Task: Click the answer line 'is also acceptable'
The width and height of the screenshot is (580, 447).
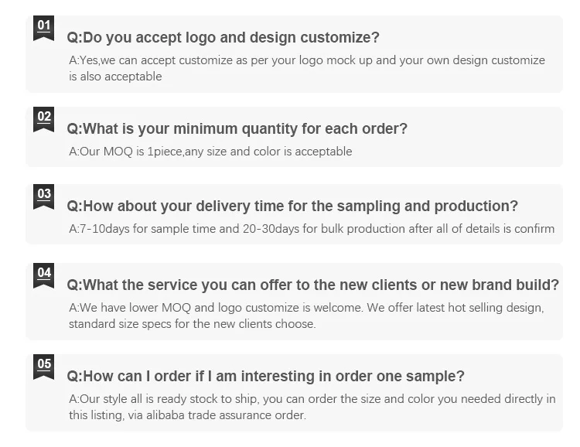Action: 115,77
